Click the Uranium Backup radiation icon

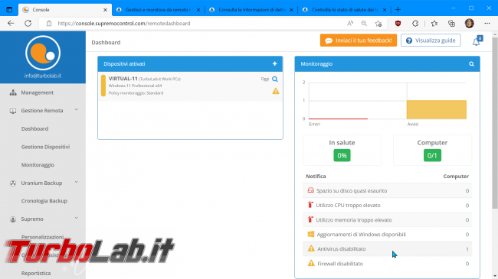pyautogui.click(x=13, y=183)
